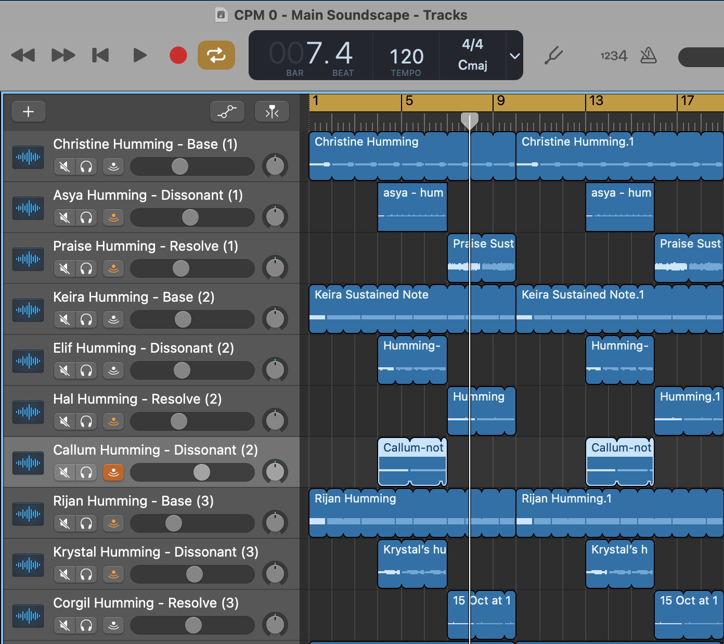This screenshot has width=724, height=644.
Task: Toggle the metronome icon
Action: [648, 55]
